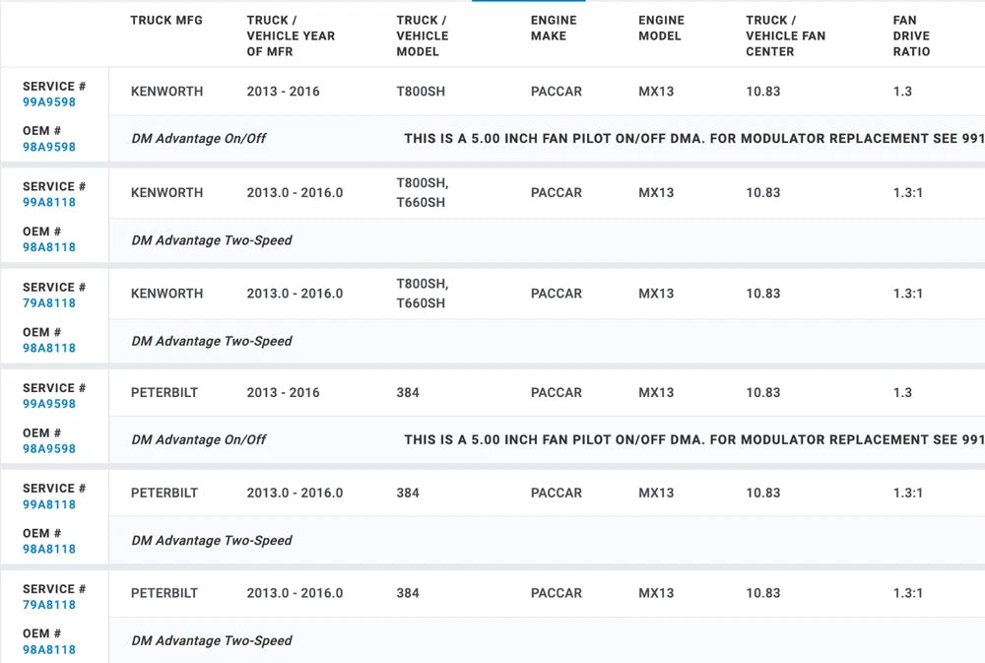Image resolution: width=985 pixels, height=663 pixels.
Task: Click OEM 98A8118 below Peterbilt service 99A8118
Action: tap(49, 550)
